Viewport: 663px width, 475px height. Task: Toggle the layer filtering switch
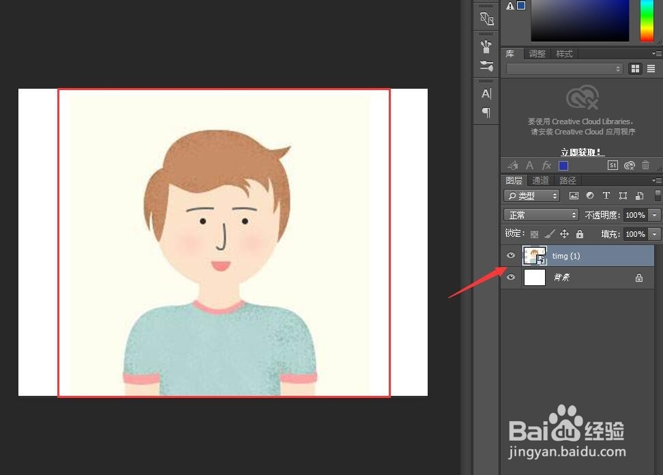click(x=658, y=195)
